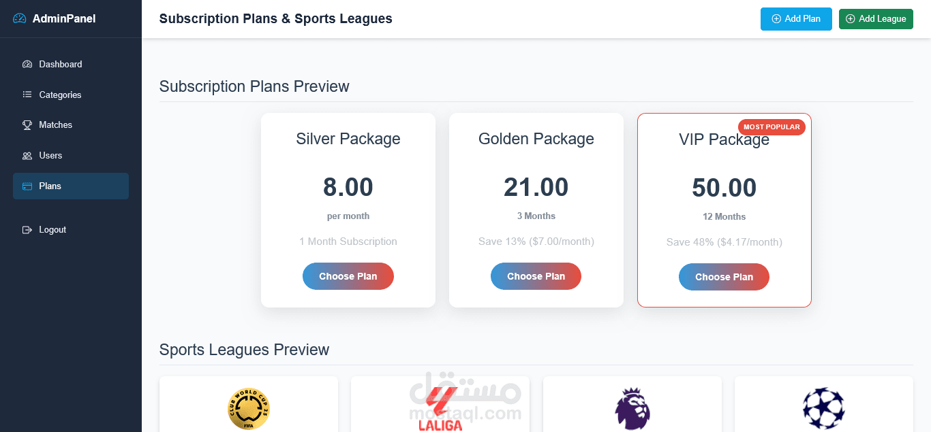Choose Plan for the VIP Package

coord(724,277)
